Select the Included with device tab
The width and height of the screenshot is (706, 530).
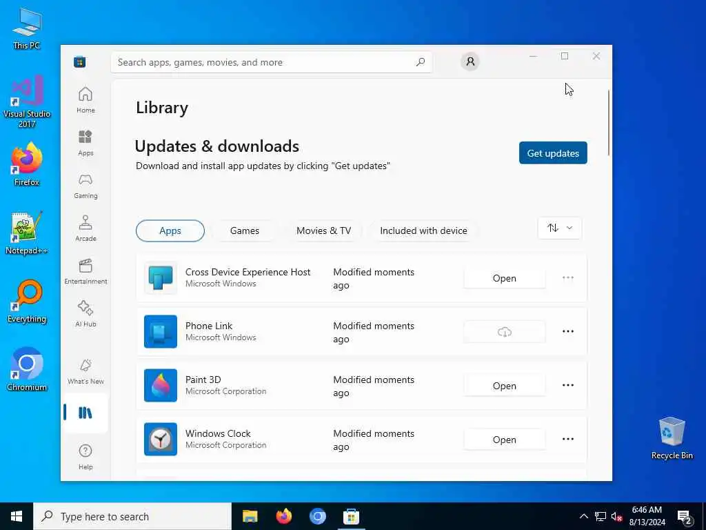424,230
